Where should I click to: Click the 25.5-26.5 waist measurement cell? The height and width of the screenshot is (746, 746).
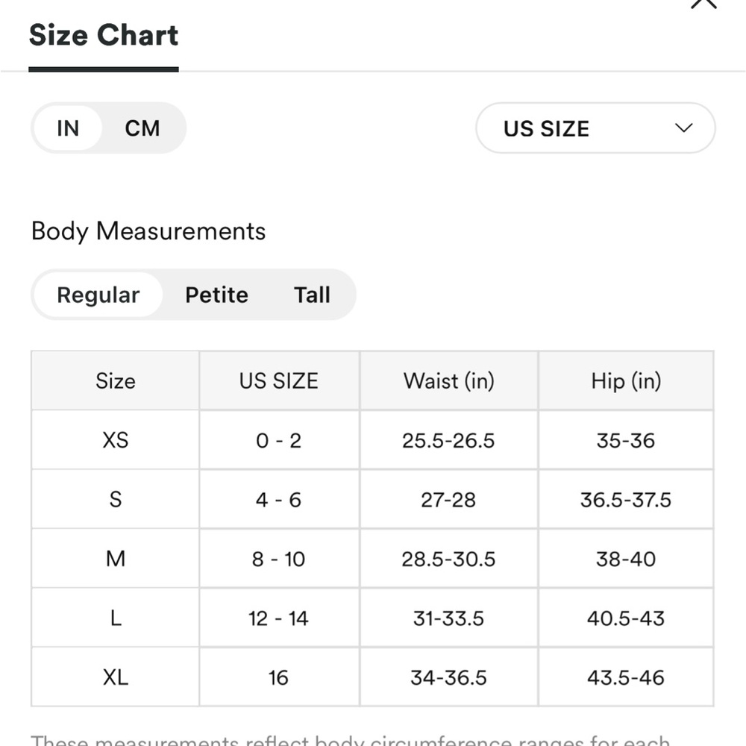(448, 440)
